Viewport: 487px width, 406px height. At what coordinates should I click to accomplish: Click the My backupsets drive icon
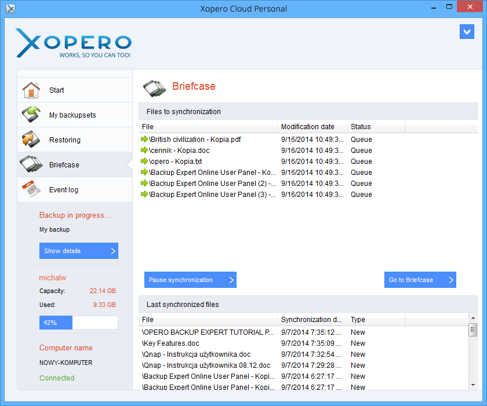point(31,115)
